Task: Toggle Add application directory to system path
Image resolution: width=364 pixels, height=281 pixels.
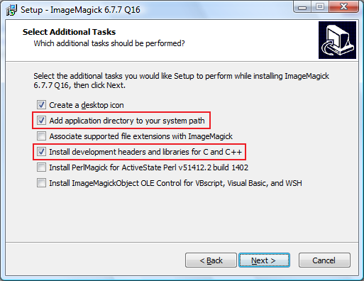Action: [x=41, y=121]
